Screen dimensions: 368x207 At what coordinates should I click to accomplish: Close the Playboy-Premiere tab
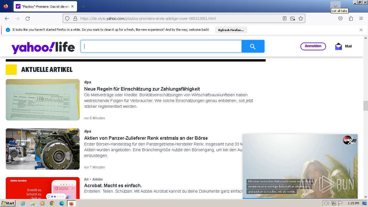72,6
